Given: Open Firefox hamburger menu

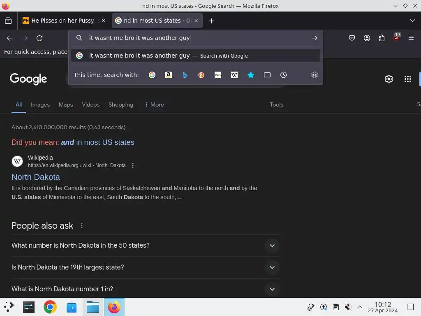Looking at the screenshot, I should tap(411, 38).
